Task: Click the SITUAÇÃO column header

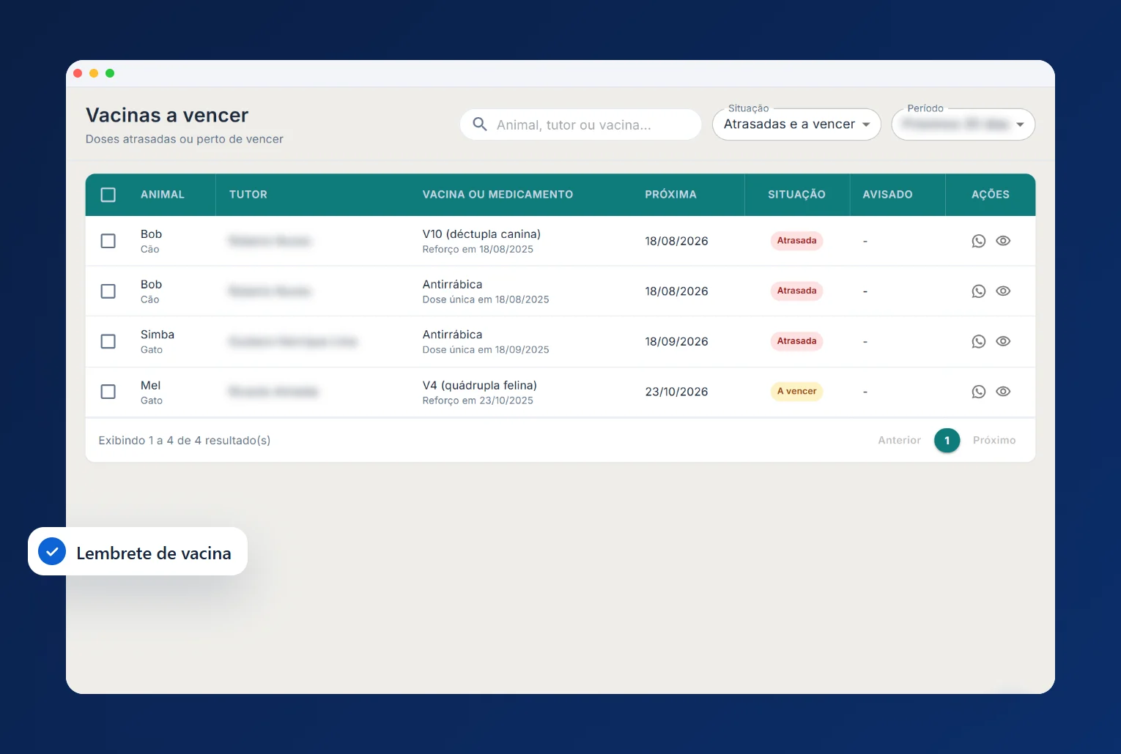Action: click(x=796, y=195)
